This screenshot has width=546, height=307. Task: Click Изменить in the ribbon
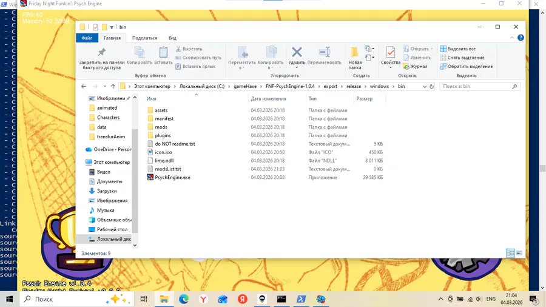click(417, 58)
